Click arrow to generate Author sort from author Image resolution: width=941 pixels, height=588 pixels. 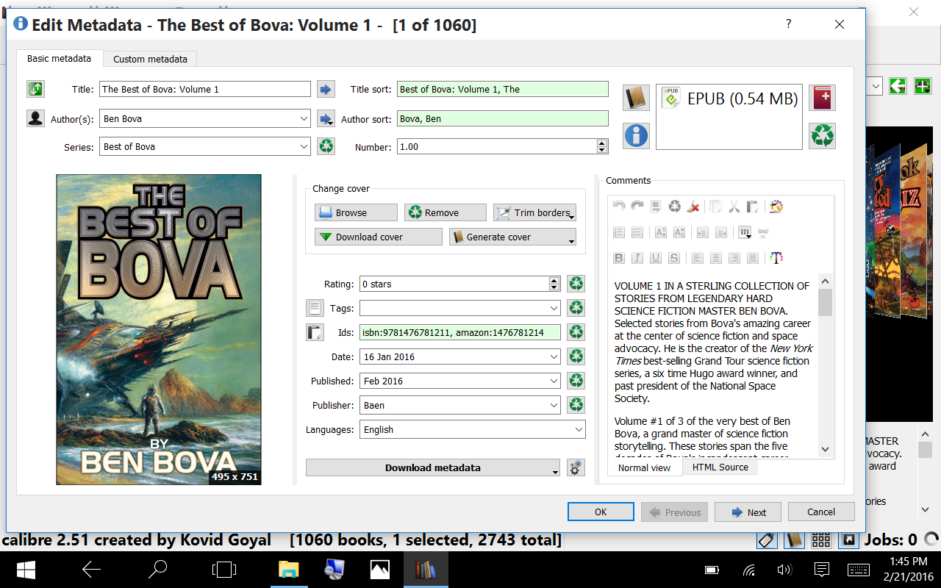[x=326, y=118]
